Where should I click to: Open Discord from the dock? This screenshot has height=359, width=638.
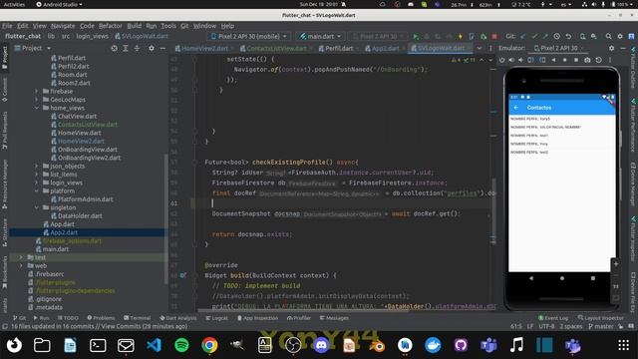tap(321, 346)
